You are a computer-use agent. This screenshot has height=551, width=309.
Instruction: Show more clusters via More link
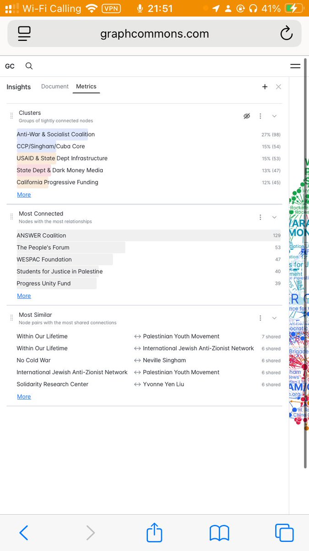[24, 195]
